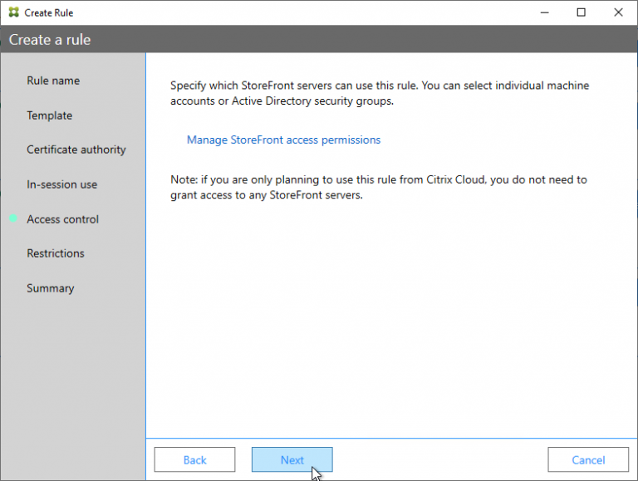This screenshot has height=481, width=638.
Task: Click Next to continue the wizard
Action: [292, 460]
